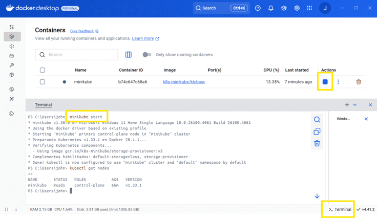Open the minikube container name
Image resolution: width=377 pixels, height=218 pixels.
tap(83, 82)
